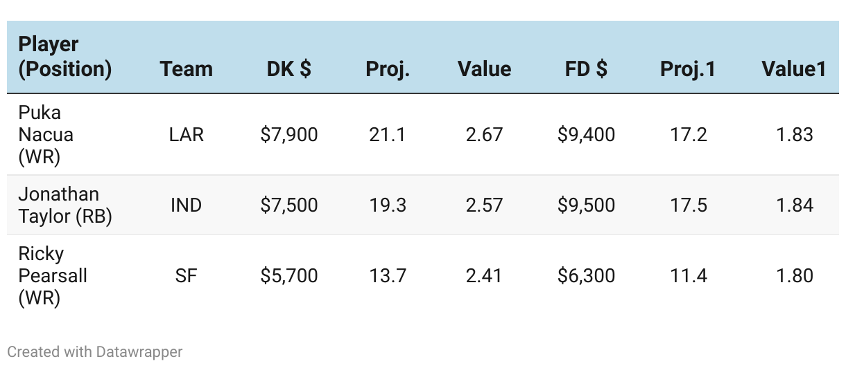The image size is (846, 368).
Task: Click the LAR team cell
Action: (x=186, y=134)
